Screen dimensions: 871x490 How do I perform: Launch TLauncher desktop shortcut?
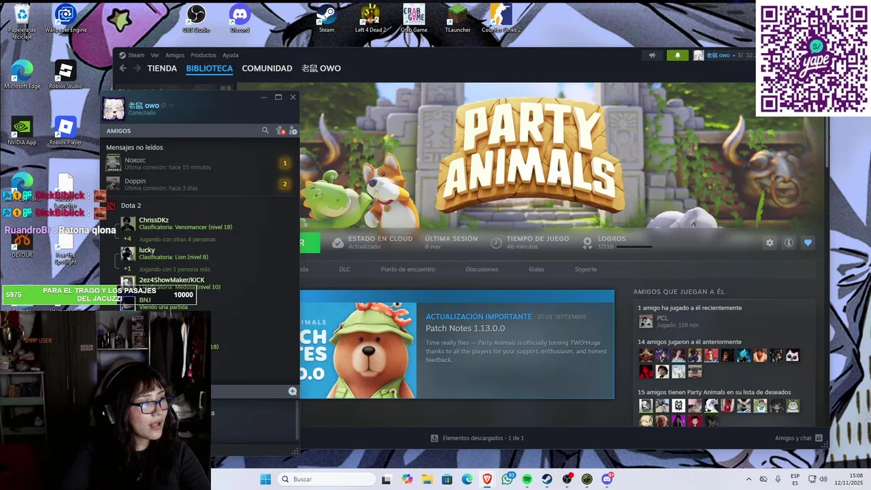coord(457,18)
